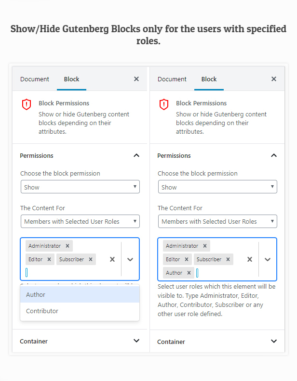Remove Author tag in right panel
Screen dimensions: 297x381
[x=189, y=273]
